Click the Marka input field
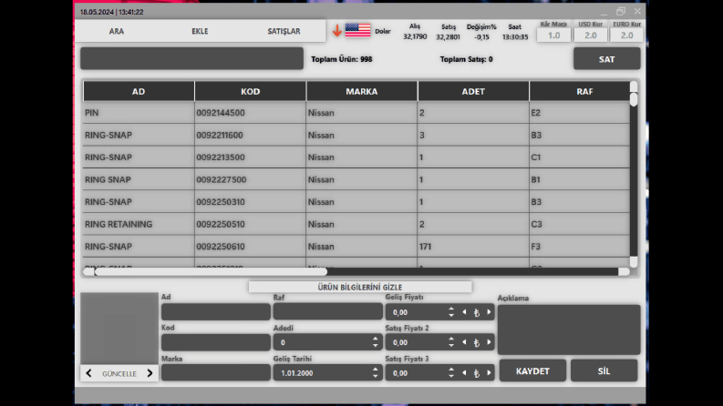The width and height of the screenshot is (723, 406). [216, 373]
